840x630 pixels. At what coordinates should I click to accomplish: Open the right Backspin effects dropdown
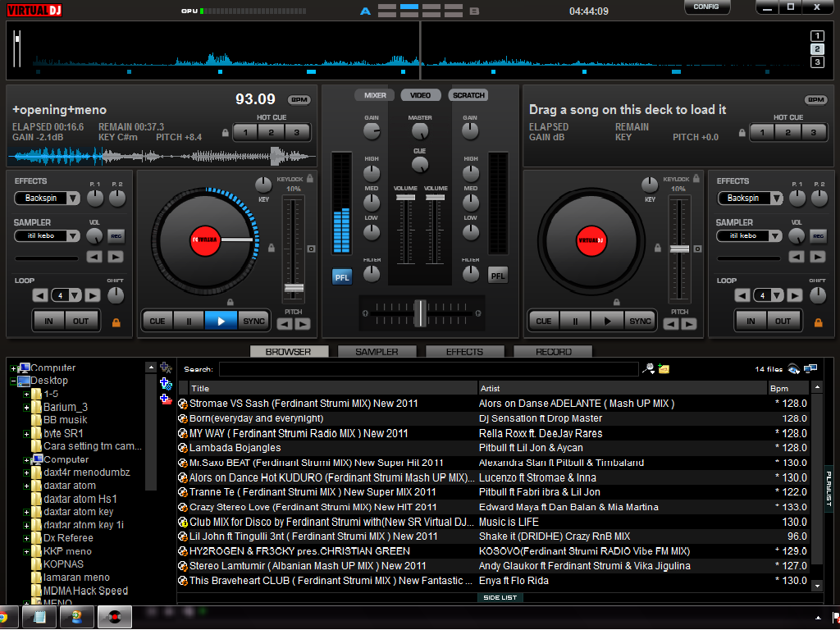(x=776, y=199)
